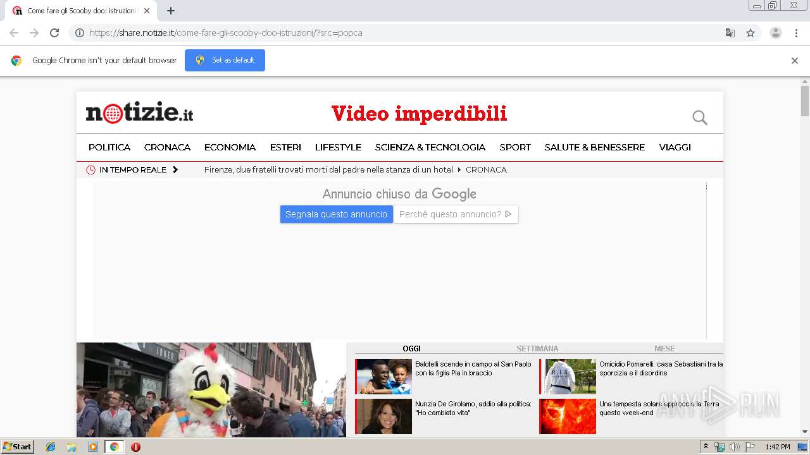This screenshot has height=455, width=810.
Task: Open Google Translate icon in address bar
Action: (730, 33)
